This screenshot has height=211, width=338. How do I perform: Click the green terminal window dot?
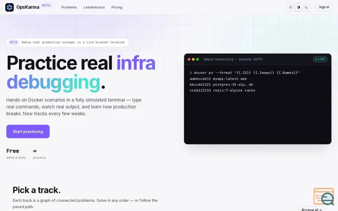[197, 59]
